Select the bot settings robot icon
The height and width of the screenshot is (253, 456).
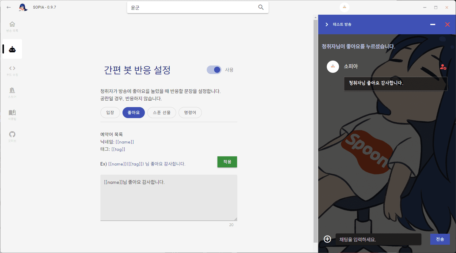coord(12,49)
